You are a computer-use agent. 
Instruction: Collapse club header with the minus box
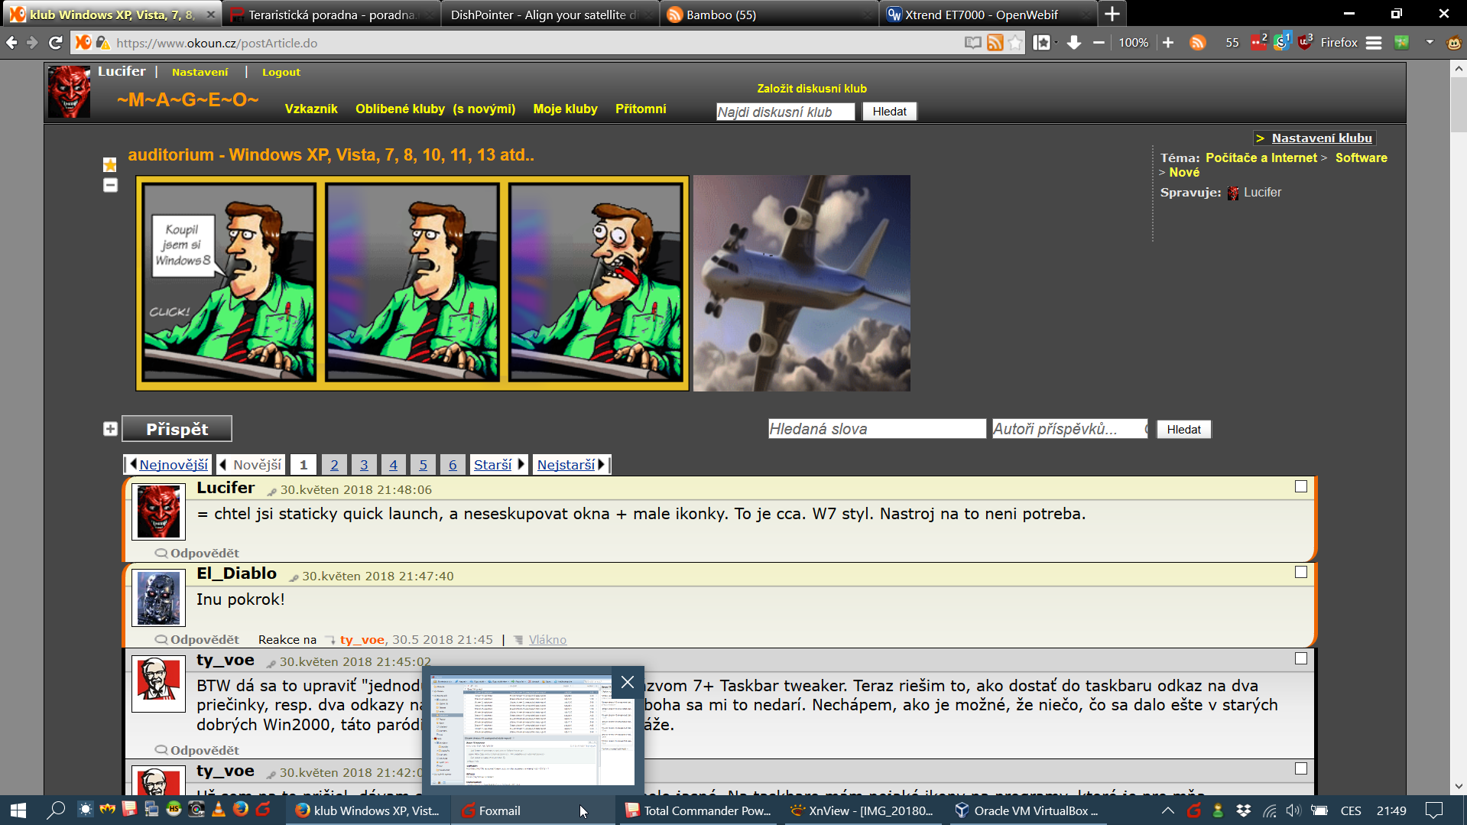110,185
